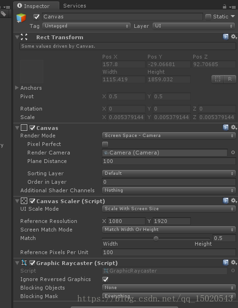Click the GraphicRaycaster script field
This screenshot has width=238, height=308.
click(164, 271)
